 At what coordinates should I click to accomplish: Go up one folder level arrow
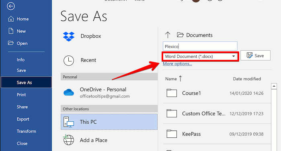[168, 35]
